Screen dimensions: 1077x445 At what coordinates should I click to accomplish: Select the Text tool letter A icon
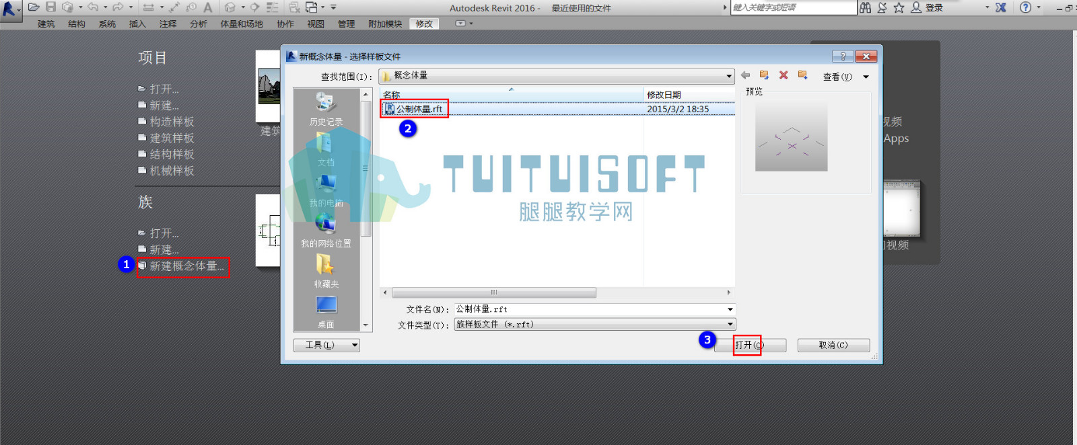(208, 7)
